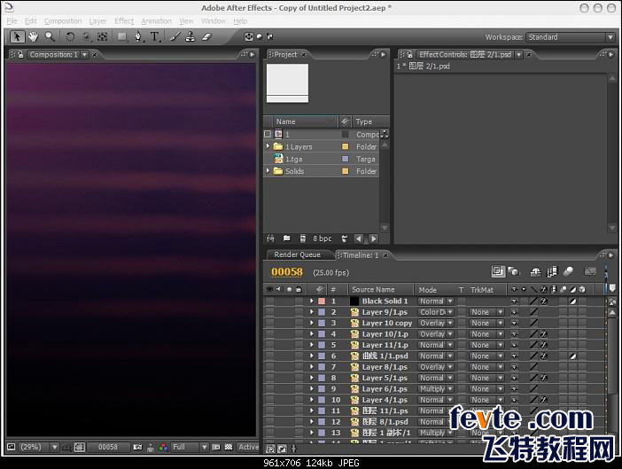The width and height of the screenshot is (622, 469).
Task: Create a new composition from Project panel
Action: (303, 238)
